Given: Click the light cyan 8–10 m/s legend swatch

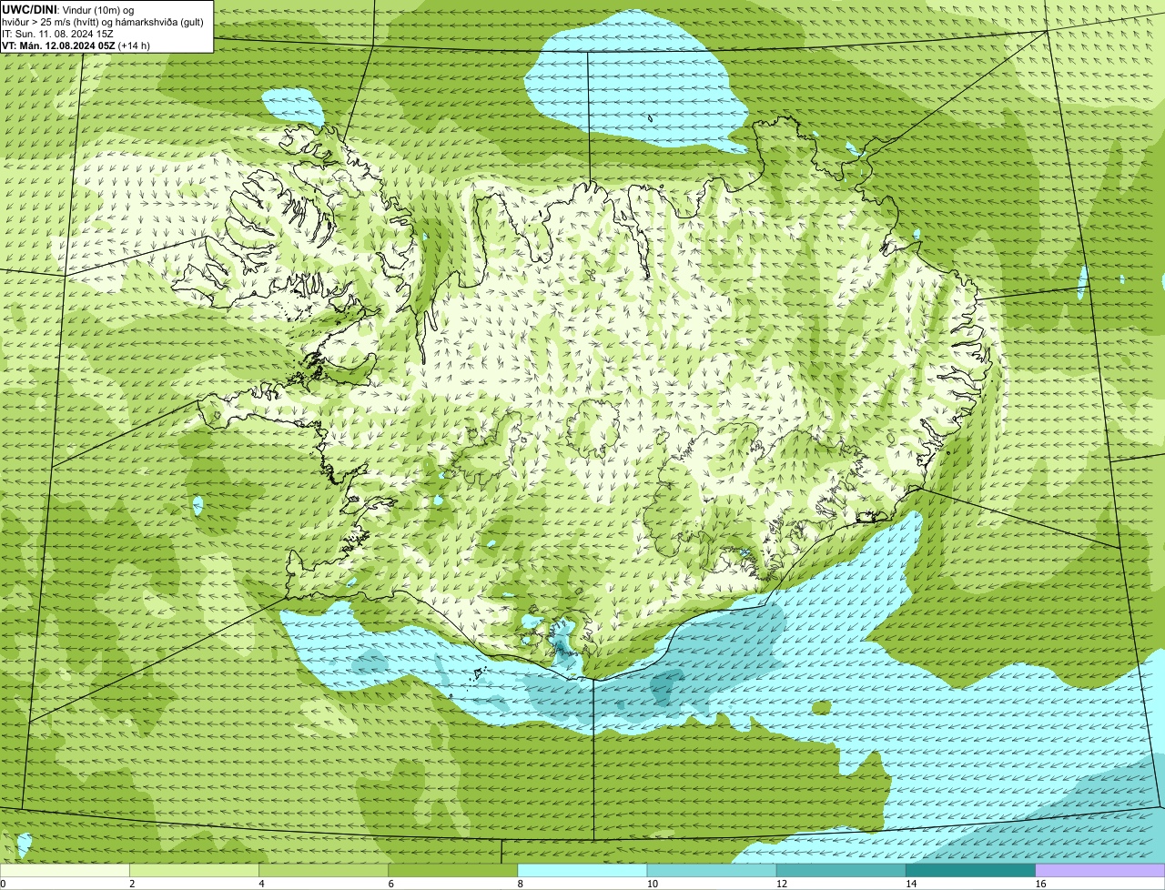Looking at the screenshot, I should point(582,871).
